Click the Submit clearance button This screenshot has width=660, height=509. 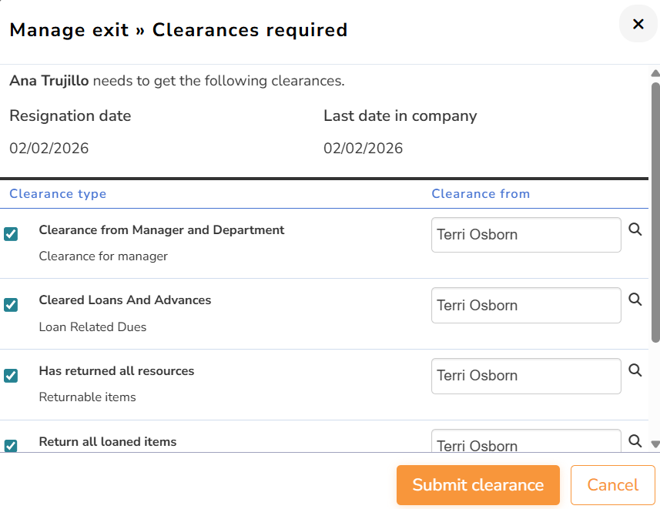tap(477, 485)
